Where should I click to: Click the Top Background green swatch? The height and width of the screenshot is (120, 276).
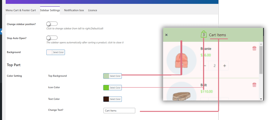(x=106, y=76)
